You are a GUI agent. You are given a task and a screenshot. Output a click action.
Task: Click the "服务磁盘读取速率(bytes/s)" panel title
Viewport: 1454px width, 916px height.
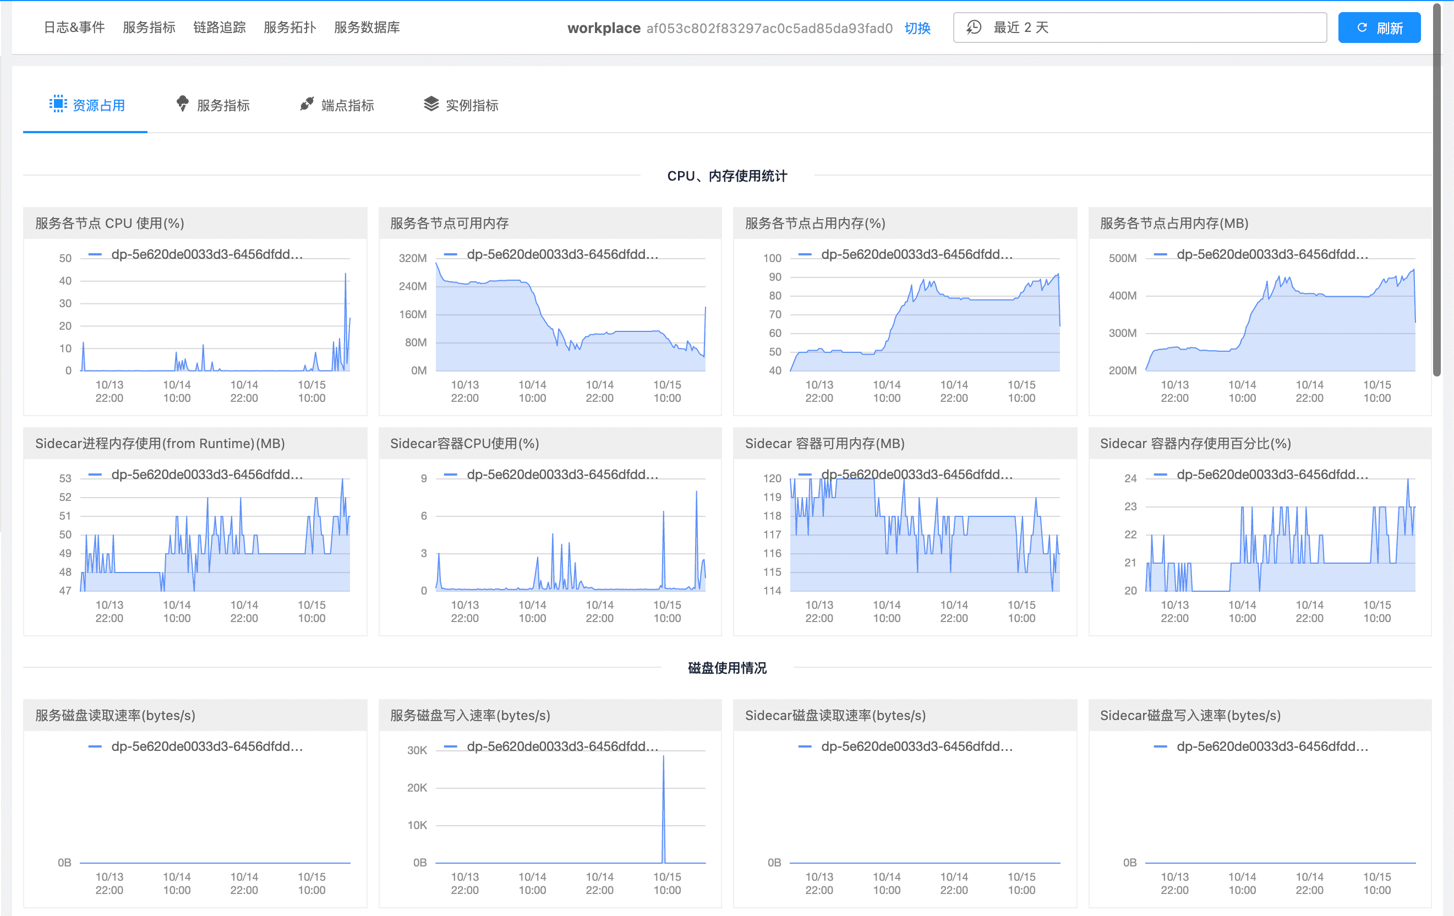point(116,716)
